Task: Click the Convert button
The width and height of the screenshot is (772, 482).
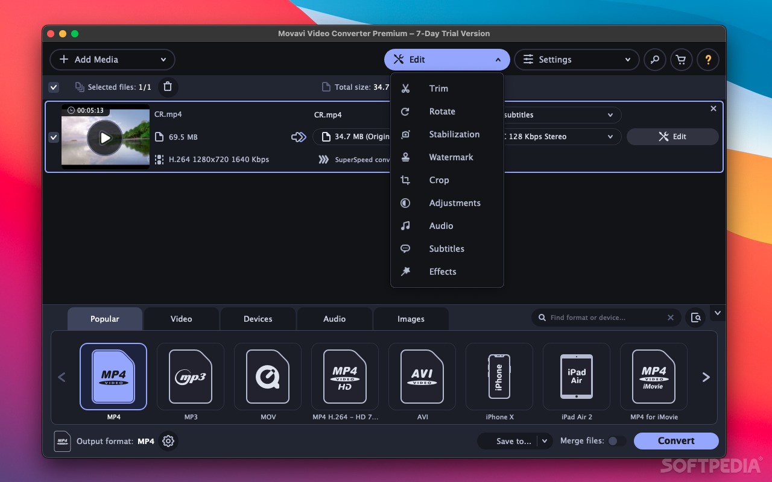Action: pyautogui.click(x=676, y=441)
